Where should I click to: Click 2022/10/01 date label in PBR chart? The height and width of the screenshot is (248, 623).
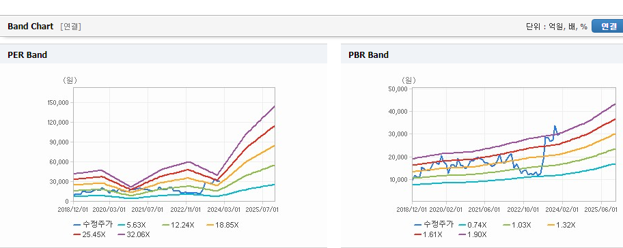(523, 209)
